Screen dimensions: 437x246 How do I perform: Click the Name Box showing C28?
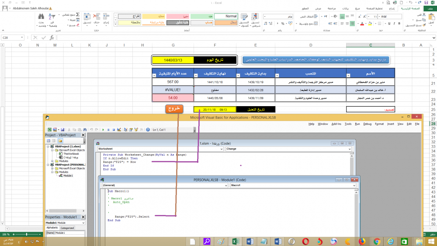[13, 38]
